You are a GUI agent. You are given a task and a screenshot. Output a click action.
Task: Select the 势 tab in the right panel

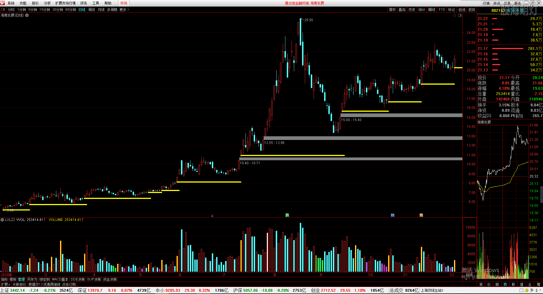point(505,284)
